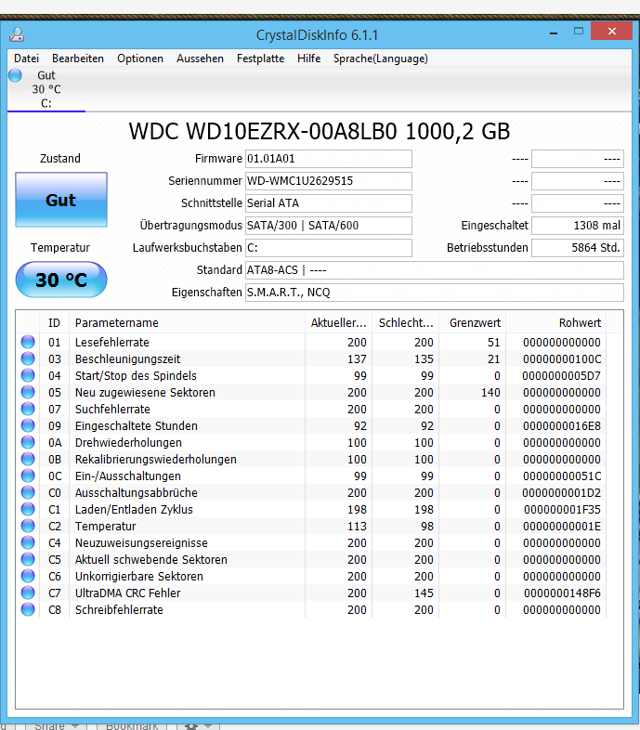This screenshot has height=730, width=640.
Task: Click the Parametername column header
Action: point(187,322)
